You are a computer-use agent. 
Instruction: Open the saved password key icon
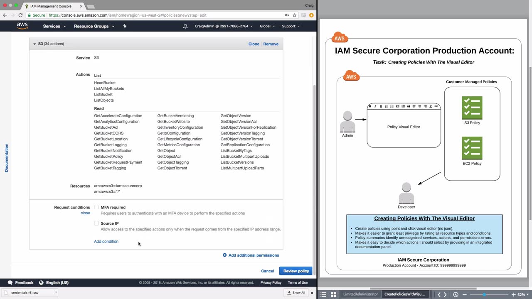287,15
